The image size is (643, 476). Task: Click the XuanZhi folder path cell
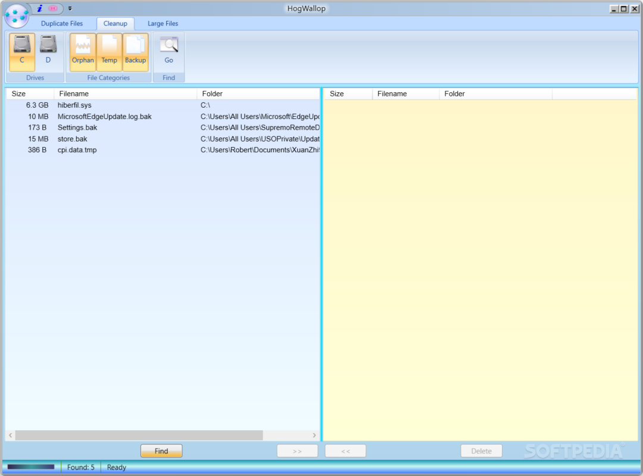pyautogui.click(x=260, y=150)
